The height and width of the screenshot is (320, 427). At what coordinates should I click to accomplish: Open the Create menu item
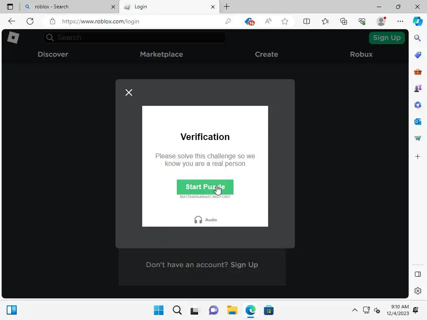[x=266, y=54]
